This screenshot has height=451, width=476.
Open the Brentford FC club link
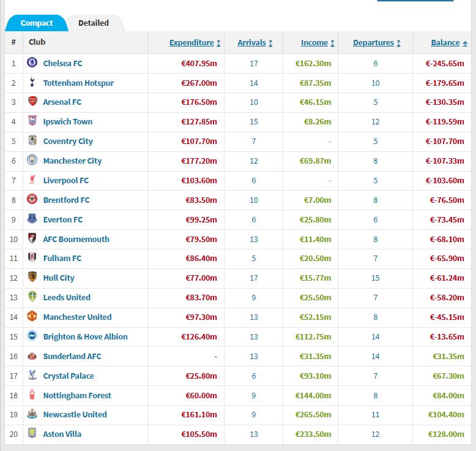[x=66, y=200]
